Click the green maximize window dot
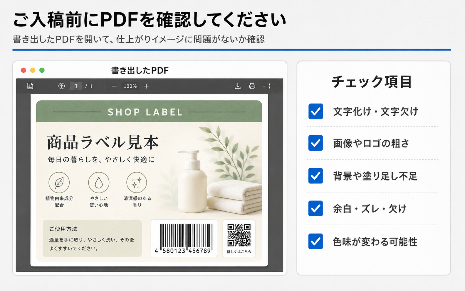 [x=42, y=70]
